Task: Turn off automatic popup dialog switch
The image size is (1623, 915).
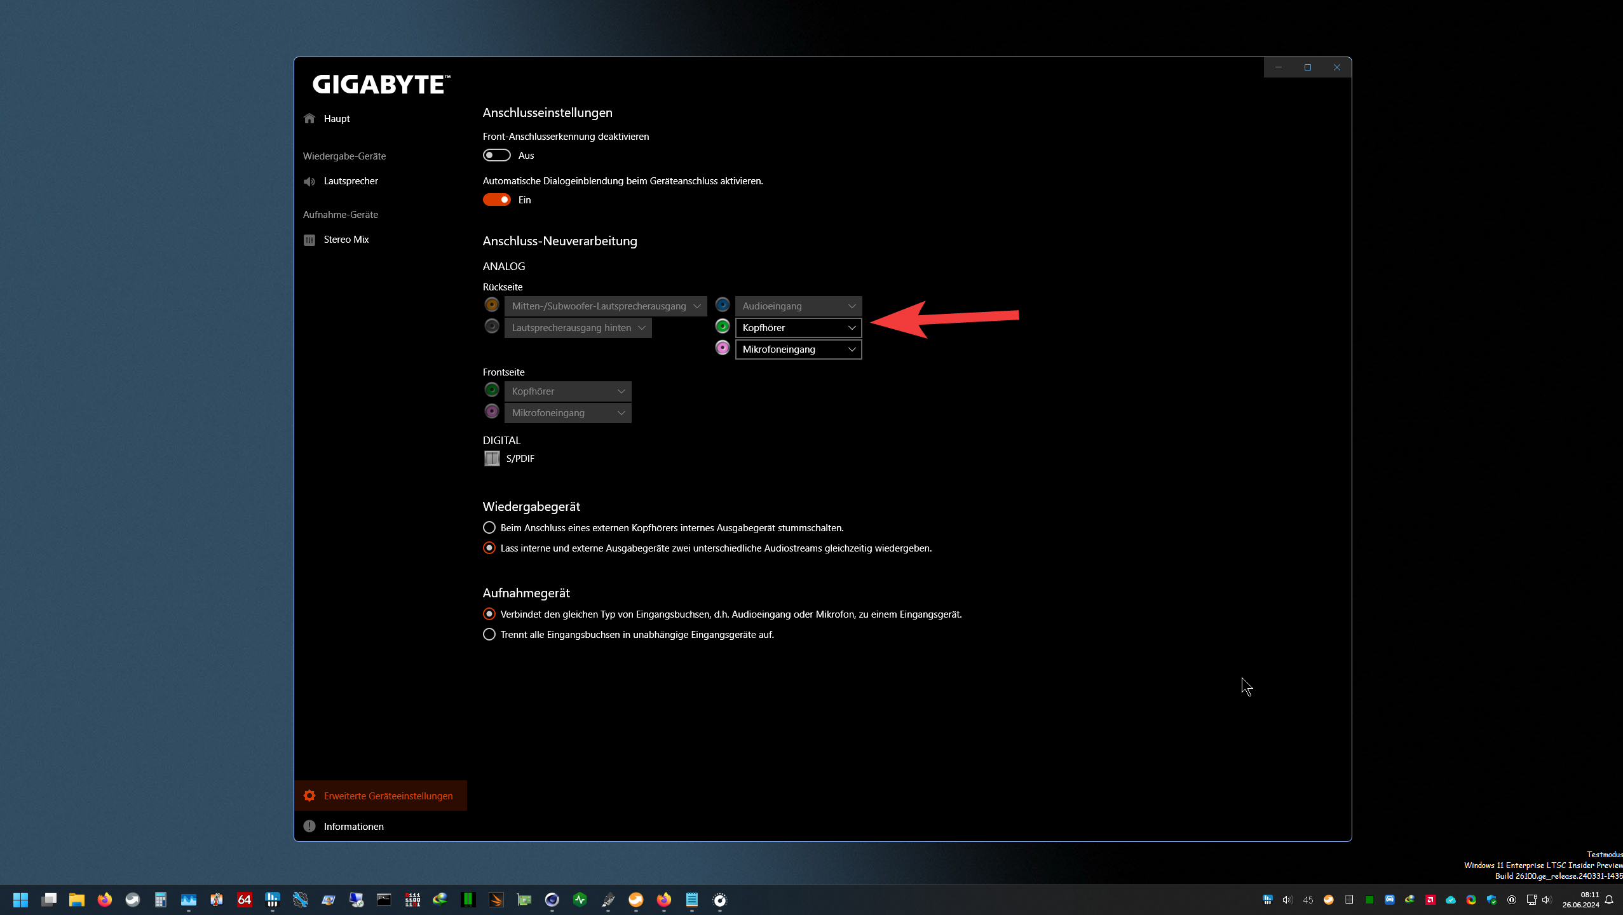Action: click(496, 200)
